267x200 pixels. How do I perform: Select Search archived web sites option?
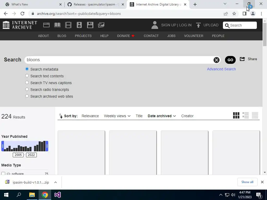click(x=27, y=96)
